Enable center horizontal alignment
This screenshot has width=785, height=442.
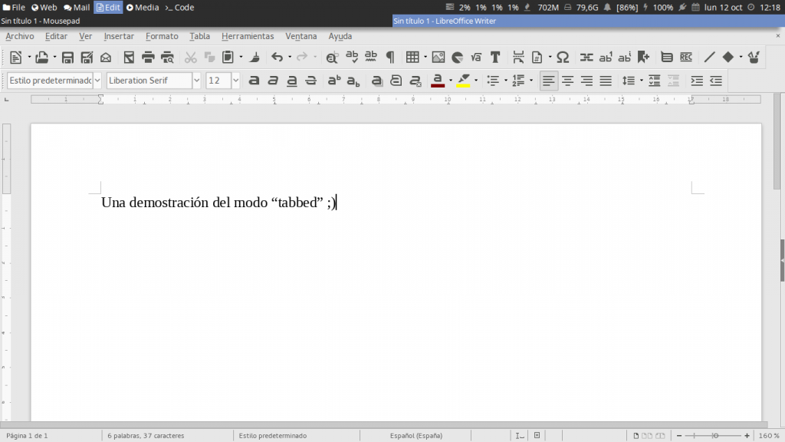[568, 80]
